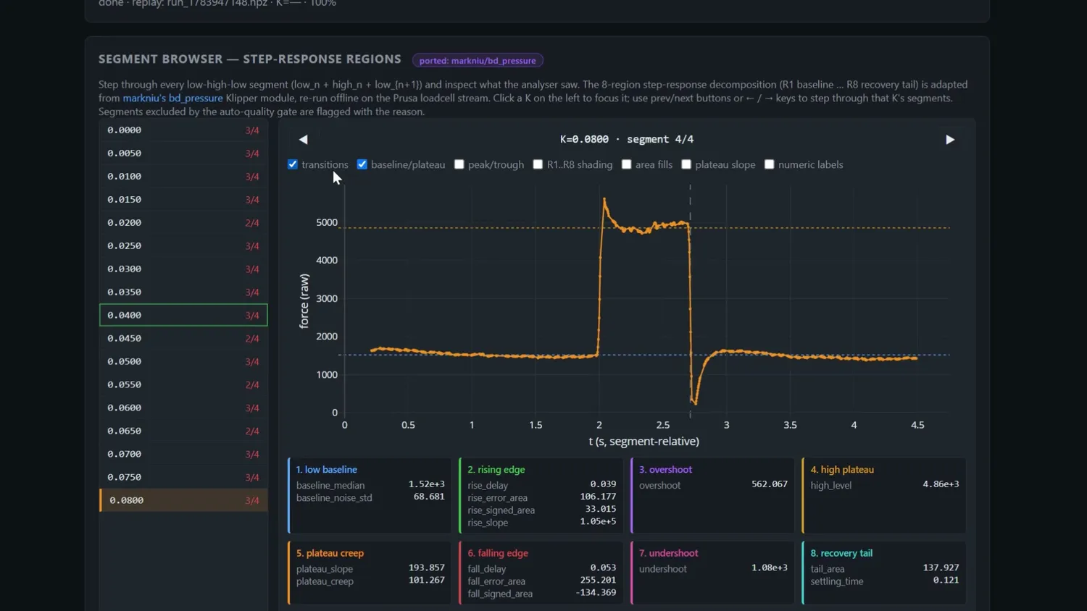Screen dimensions: 1087x611
Task: Select K value 0.0600 row
Action: click(x=183, y=408)
